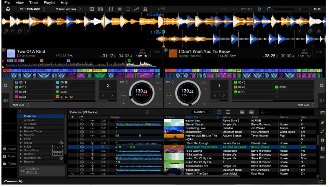This screenshot has width=329, height=187.
Task: Open the sampler pad grid icon
Action: point(101,9)
